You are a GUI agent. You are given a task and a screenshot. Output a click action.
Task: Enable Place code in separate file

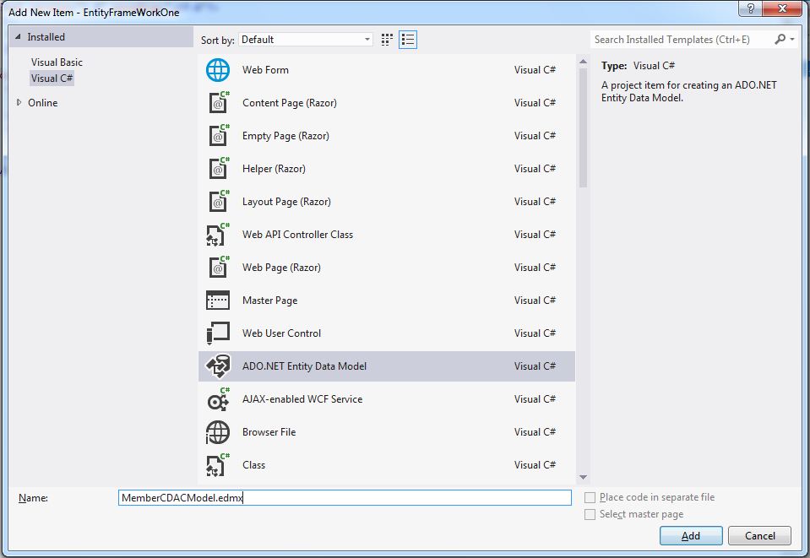590,497
